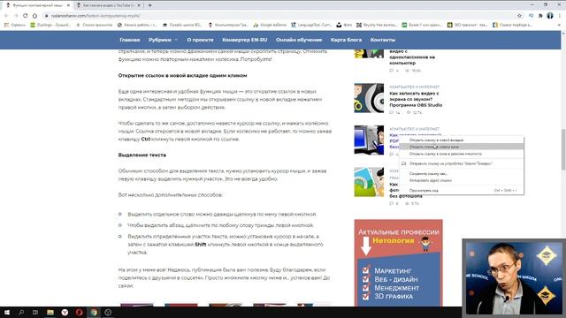Click the photo-without-Photoshop article thumbnail
566x318 pixels.
369,182
